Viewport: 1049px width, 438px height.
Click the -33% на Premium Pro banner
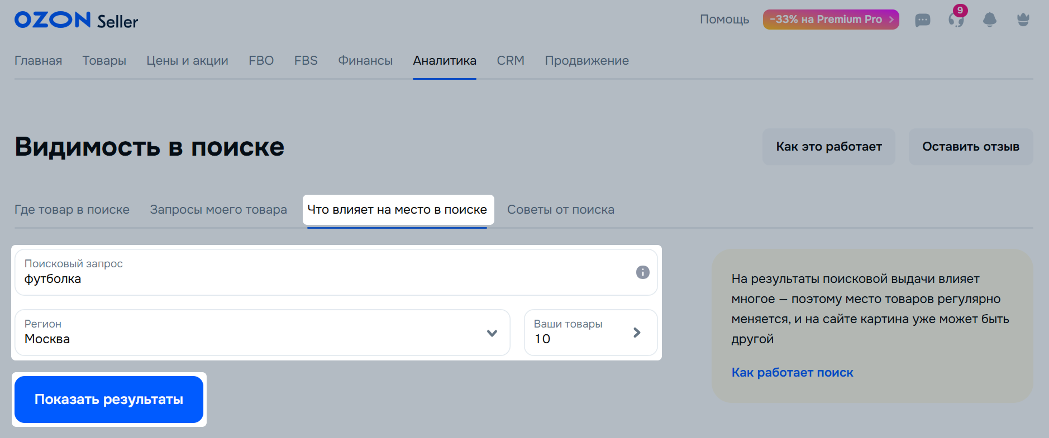pyautogui.click(x=831, y=20)
